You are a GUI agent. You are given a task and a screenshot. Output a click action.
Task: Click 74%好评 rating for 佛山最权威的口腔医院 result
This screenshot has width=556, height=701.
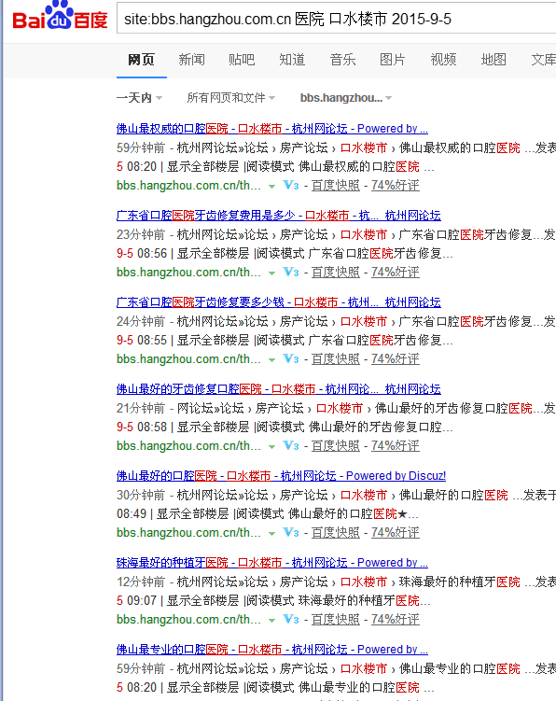coord(396,185)
